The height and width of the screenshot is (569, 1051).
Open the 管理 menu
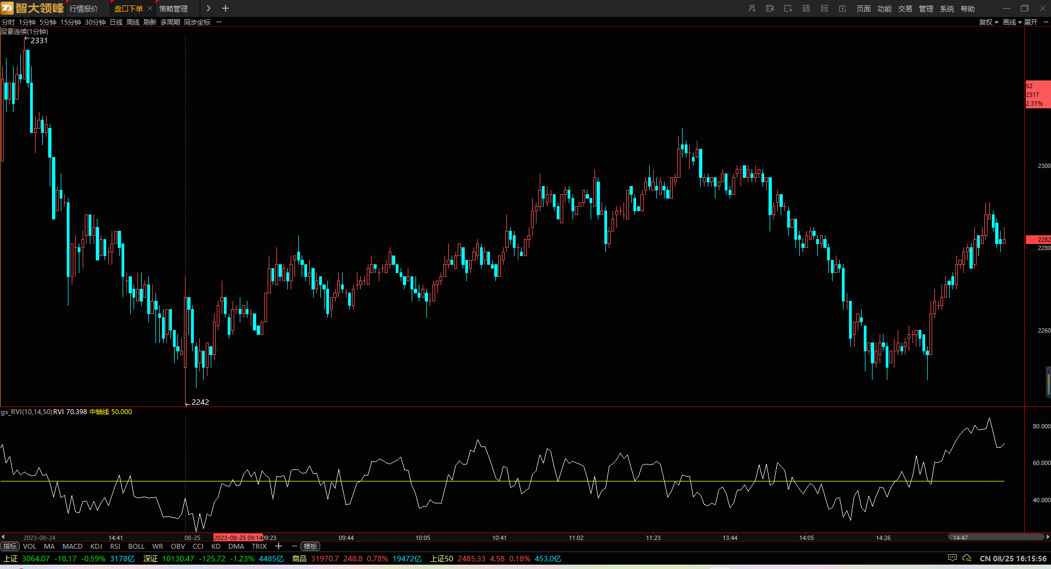926,9
